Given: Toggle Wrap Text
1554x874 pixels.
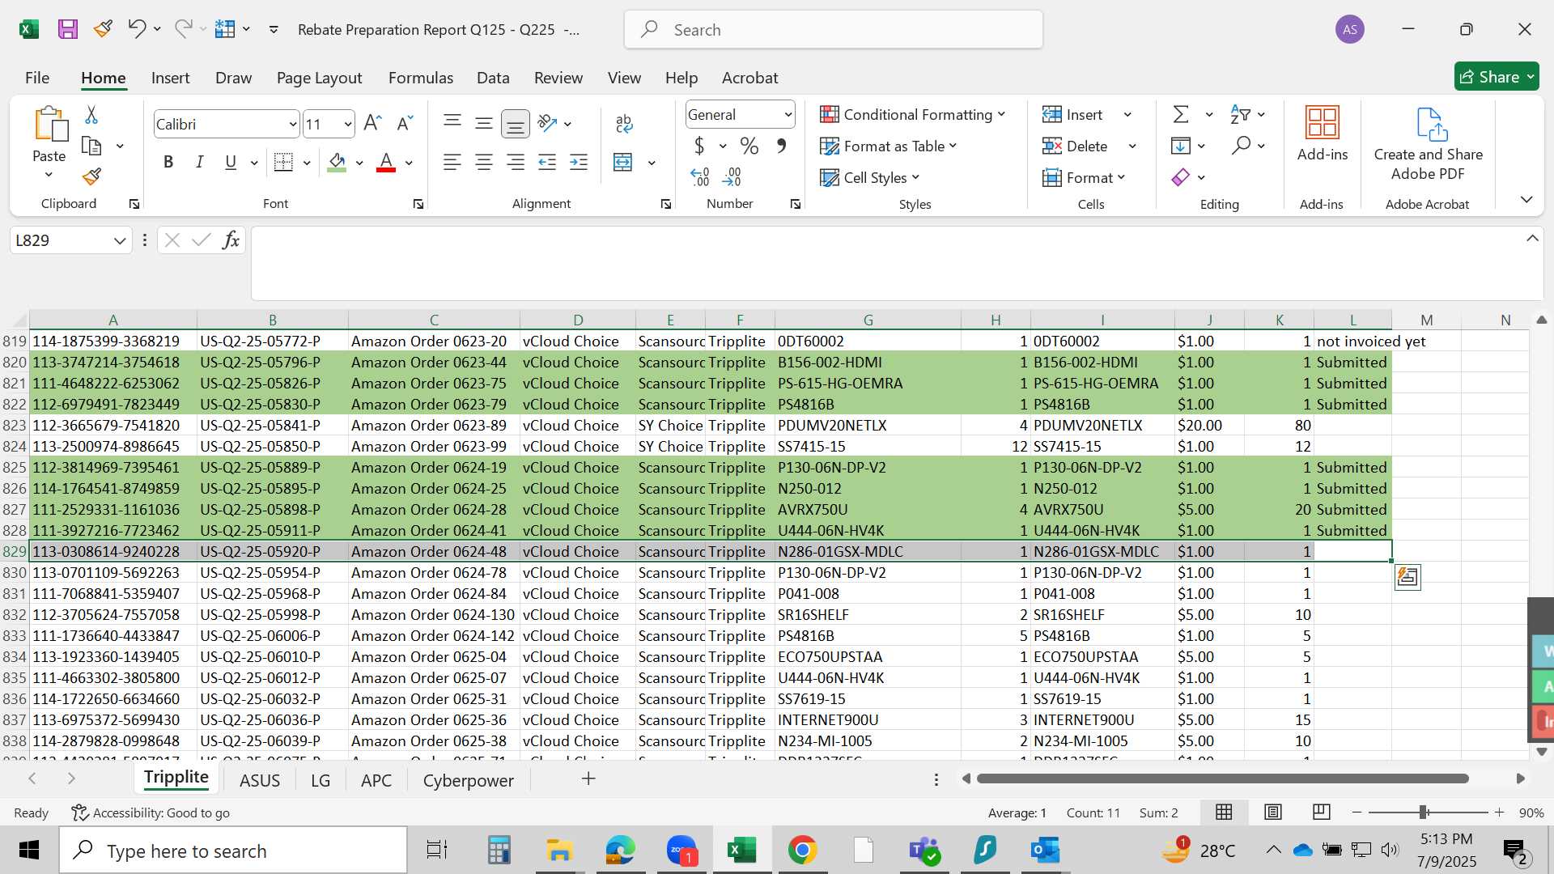Looking at the screenshot, I should pyautogui.click(x=623, y=123).
